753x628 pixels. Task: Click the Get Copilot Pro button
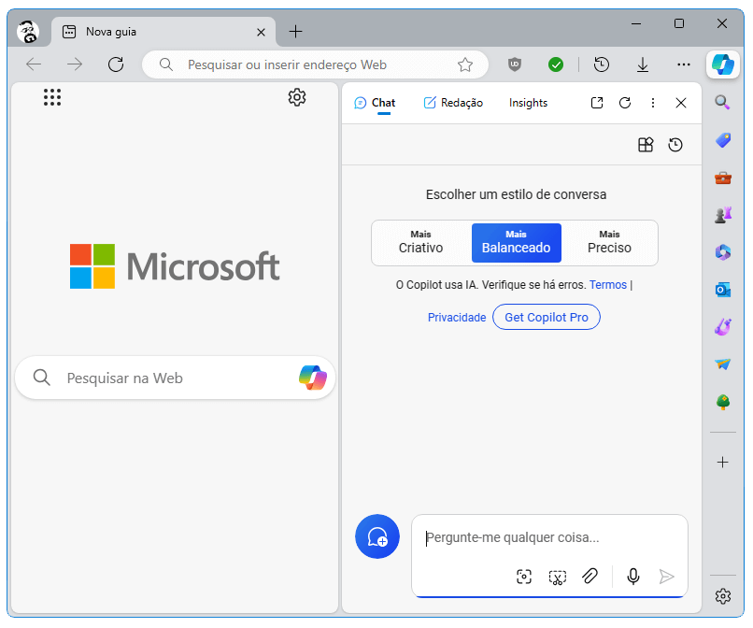click(x=546, y=317)
